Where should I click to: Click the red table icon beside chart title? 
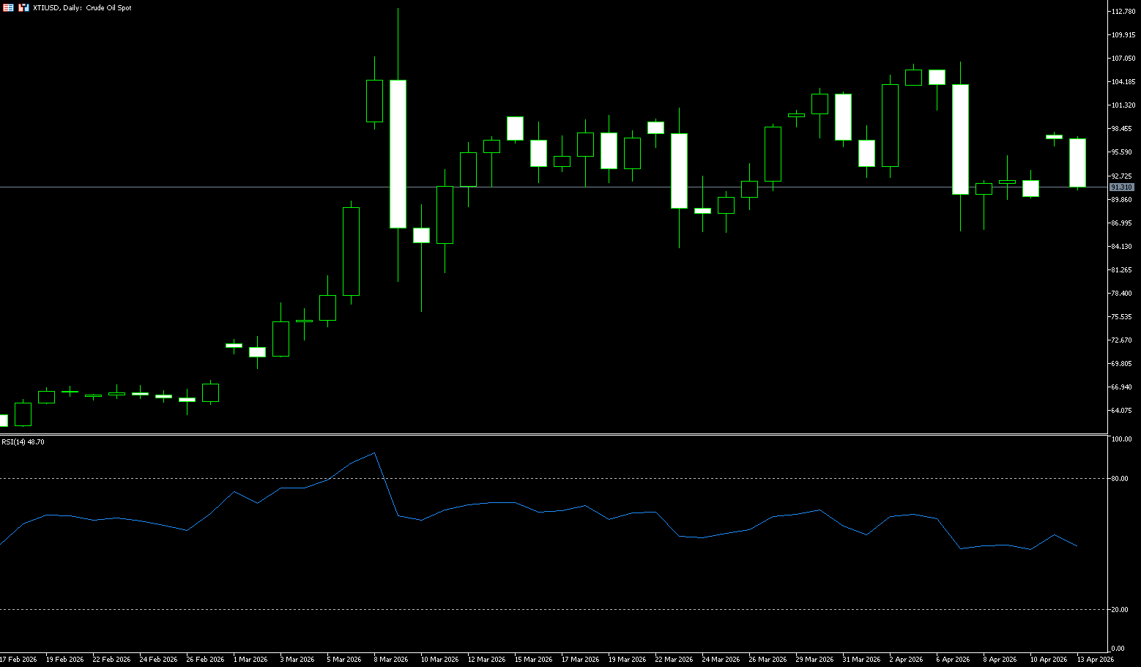pos(8,7)
